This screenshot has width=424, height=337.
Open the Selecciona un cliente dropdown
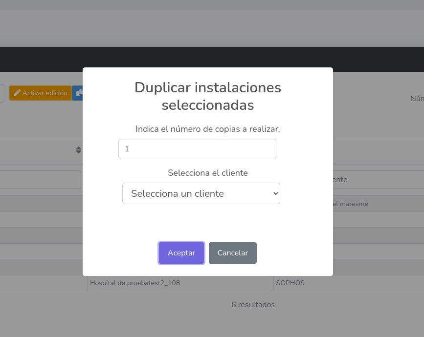coord(201,193)
